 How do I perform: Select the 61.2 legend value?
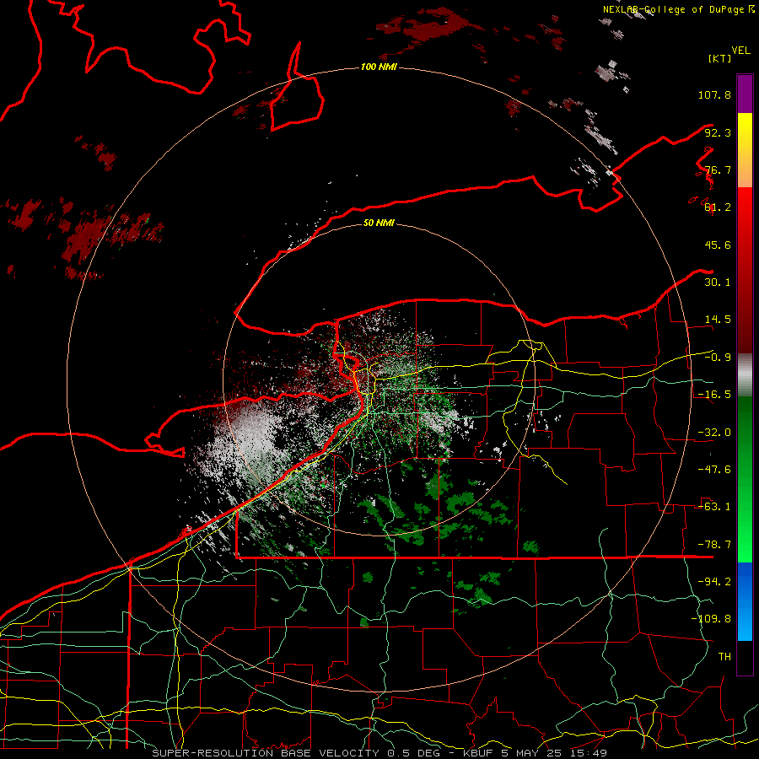point(718,207)
